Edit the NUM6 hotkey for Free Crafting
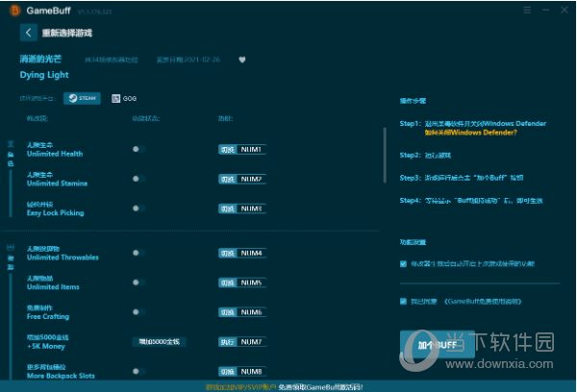This screenshot has height=392, width=577. tap(242, 312)
